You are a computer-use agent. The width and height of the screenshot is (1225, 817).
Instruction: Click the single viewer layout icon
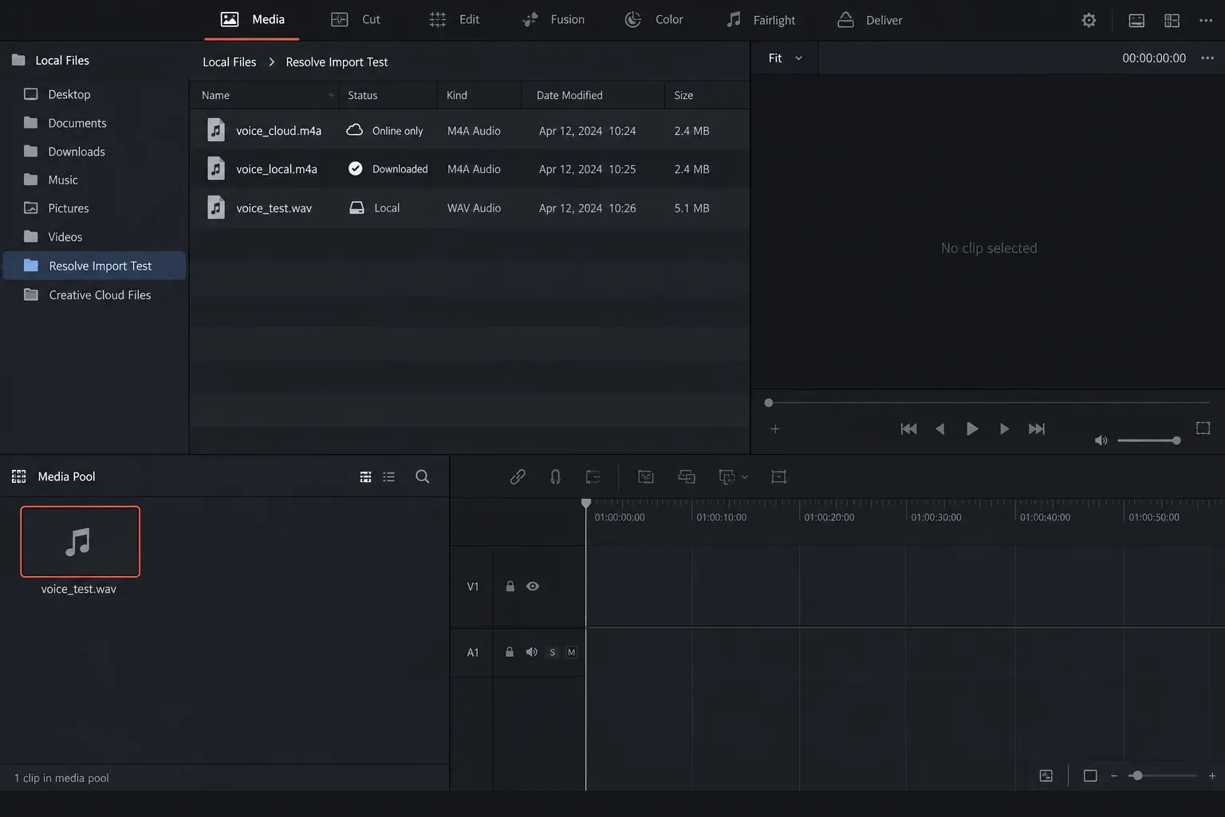tap(1136, 21)
